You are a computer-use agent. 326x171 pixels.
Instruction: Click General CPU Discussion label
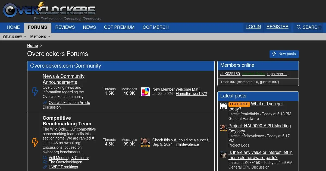249,167
